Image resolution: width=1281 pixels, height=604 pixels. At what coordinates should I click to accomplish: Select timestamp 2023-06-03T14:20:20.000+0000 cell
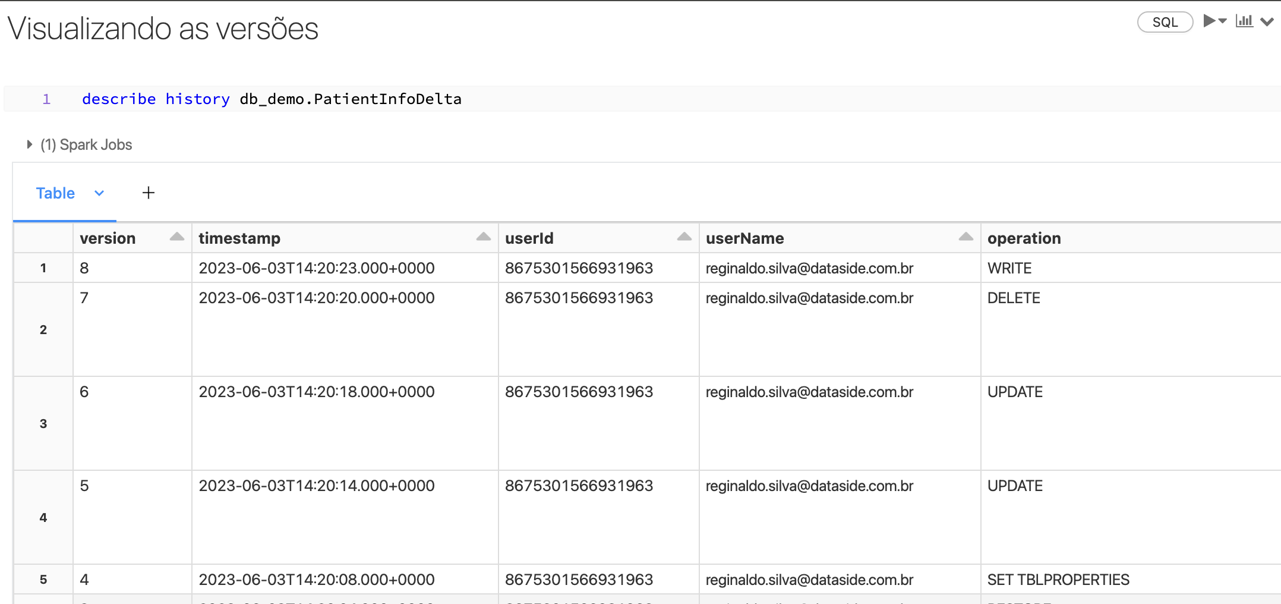click(345, 329)
